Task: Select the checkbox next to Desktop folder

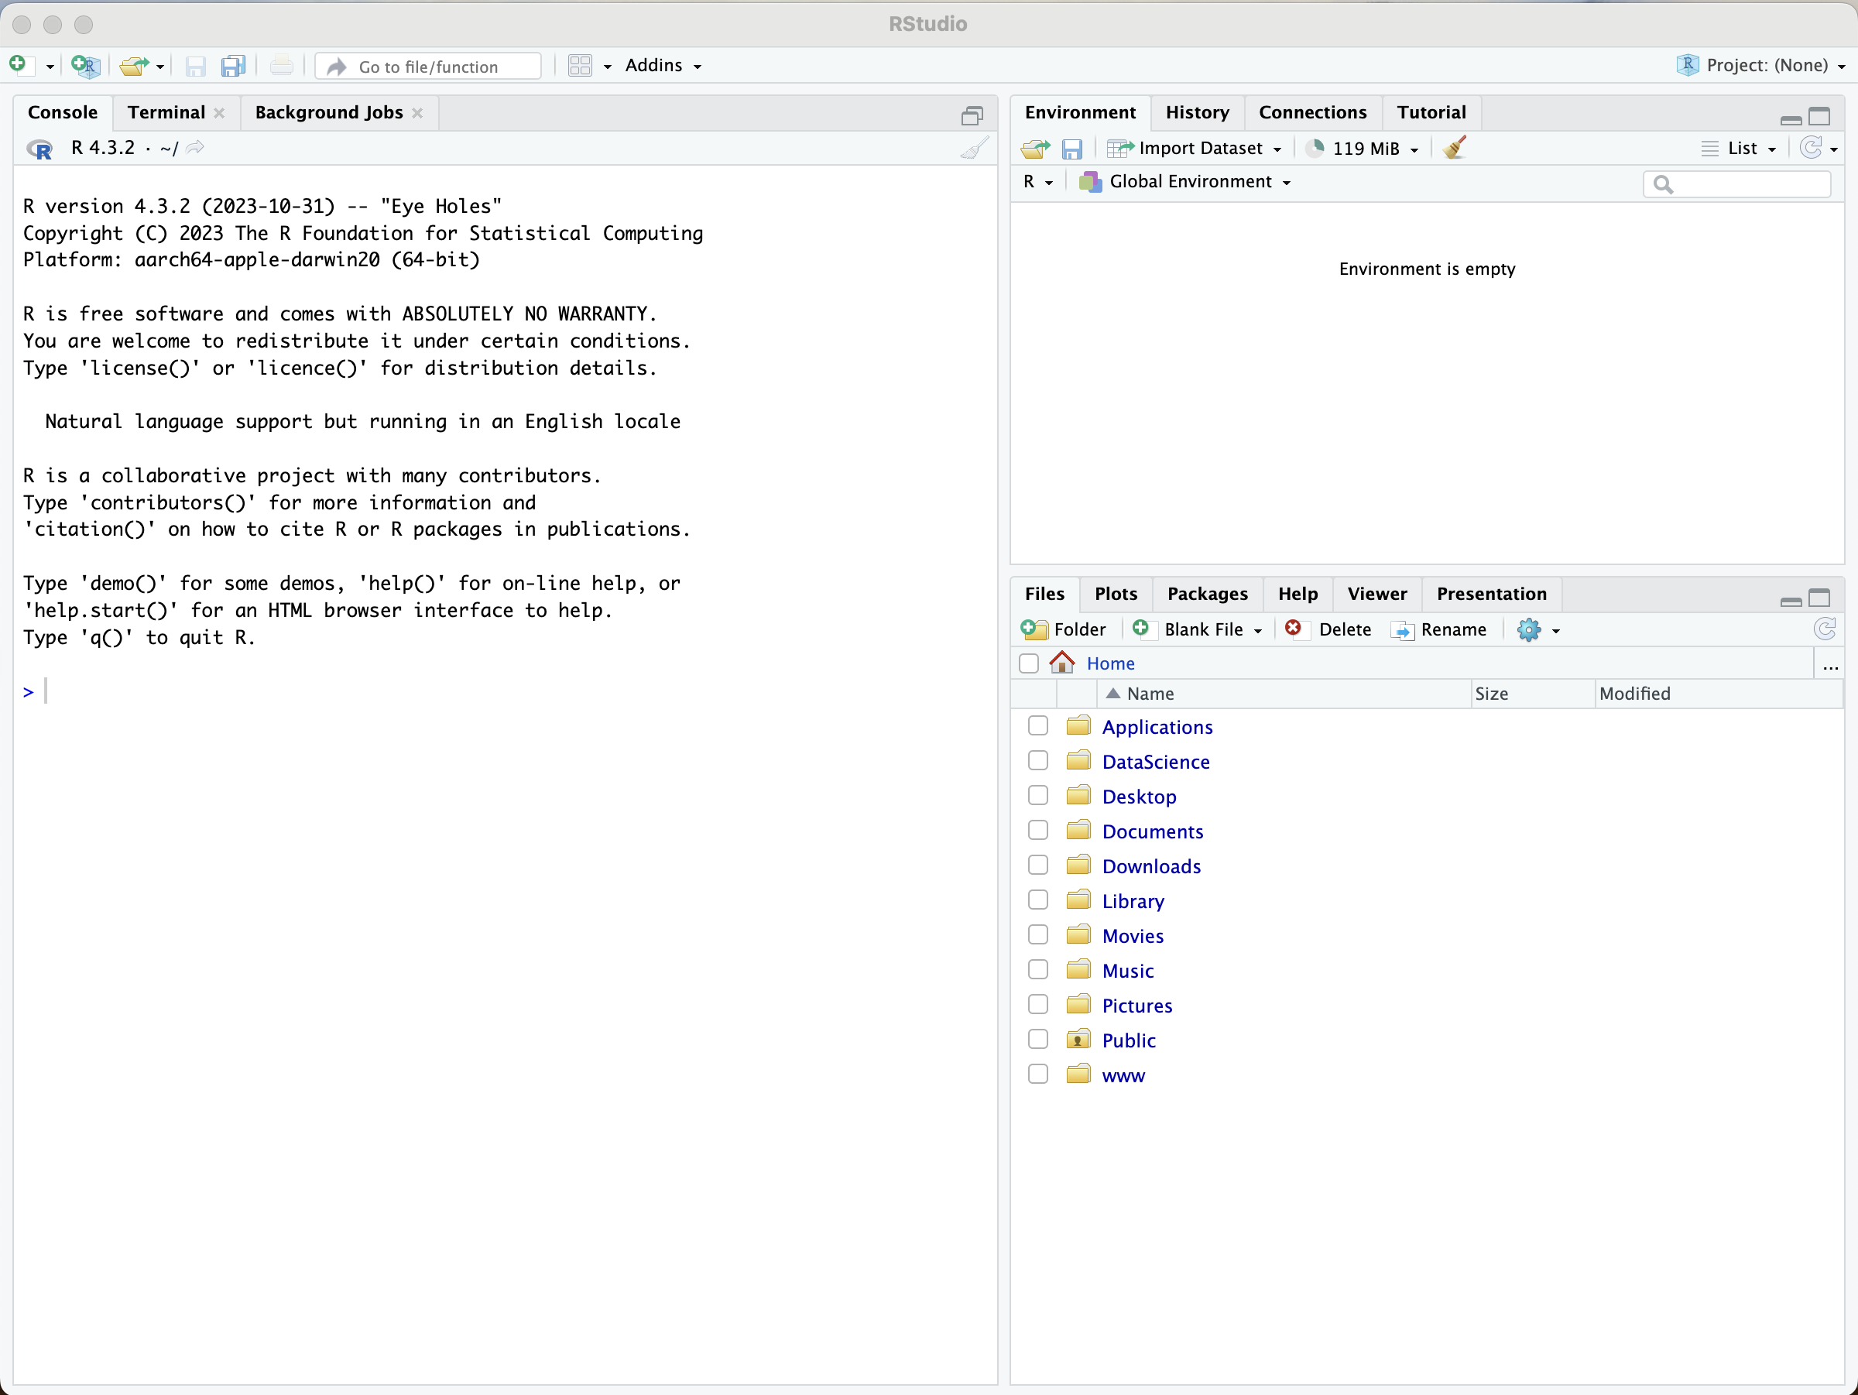Action: pos(1036,796)
